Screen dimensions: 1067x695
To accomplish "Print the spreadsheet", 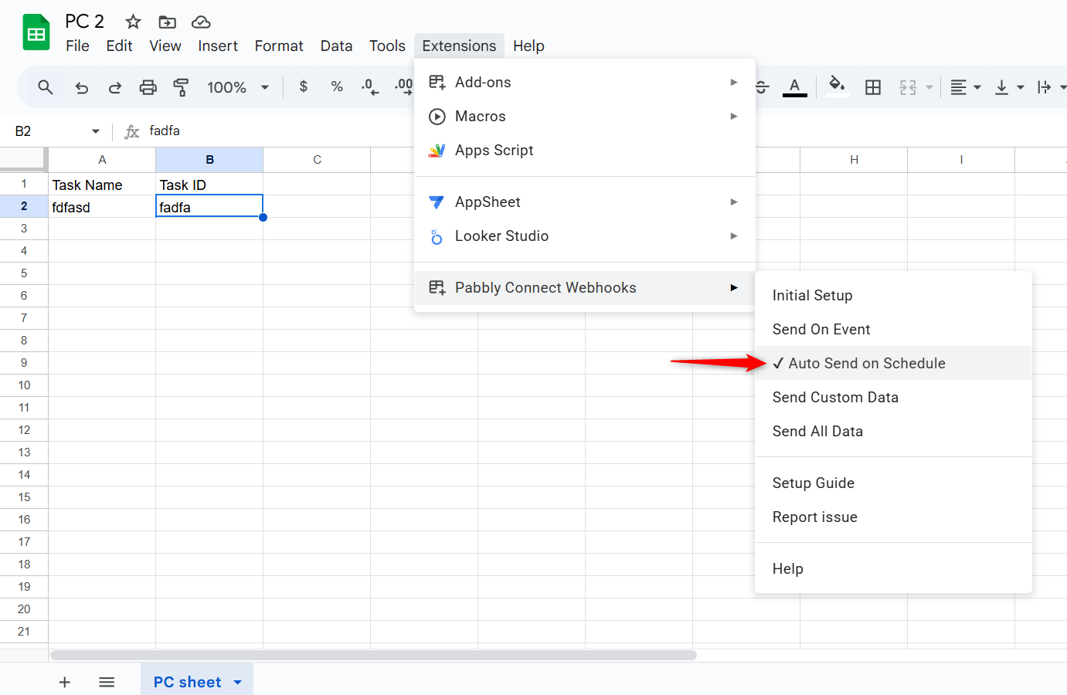I will coord(148,87).
